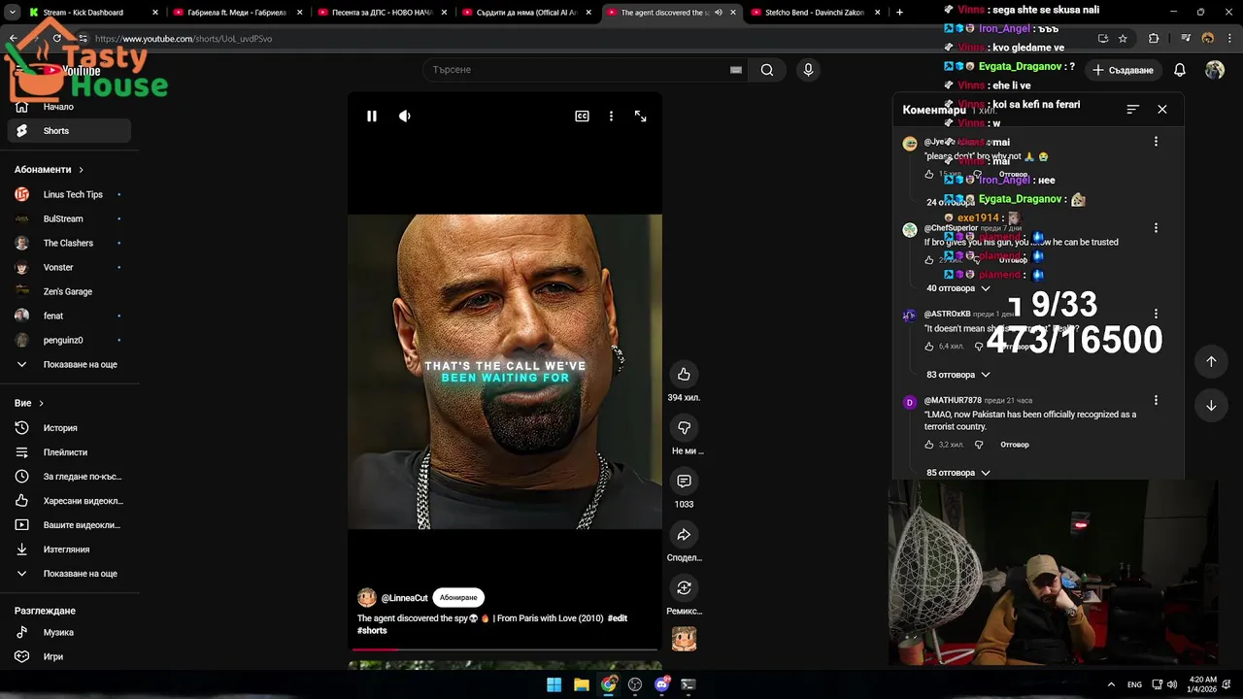Click into the Търсене search field
The image size is (1243, 699).
pos(578,70)
